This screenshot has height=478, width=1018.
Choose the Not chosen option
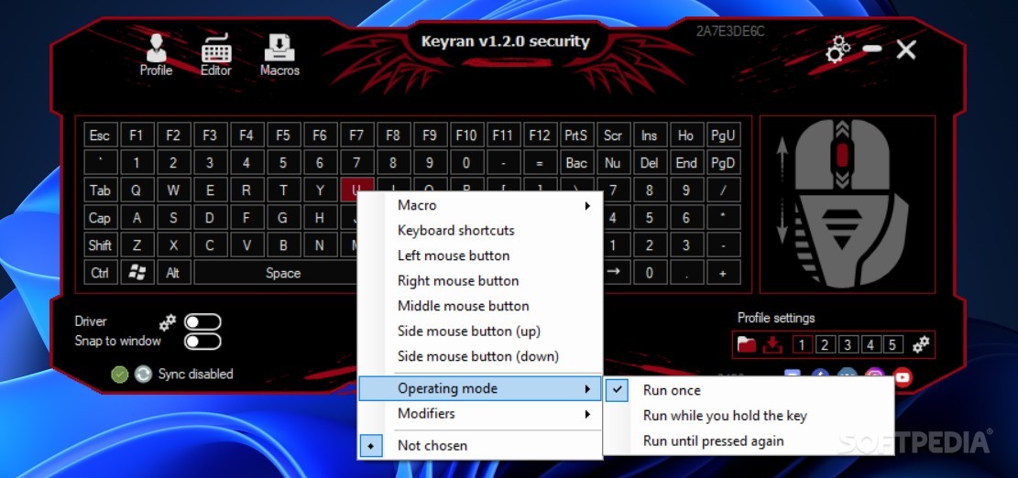pyautogui.click(x=480, y=445)
